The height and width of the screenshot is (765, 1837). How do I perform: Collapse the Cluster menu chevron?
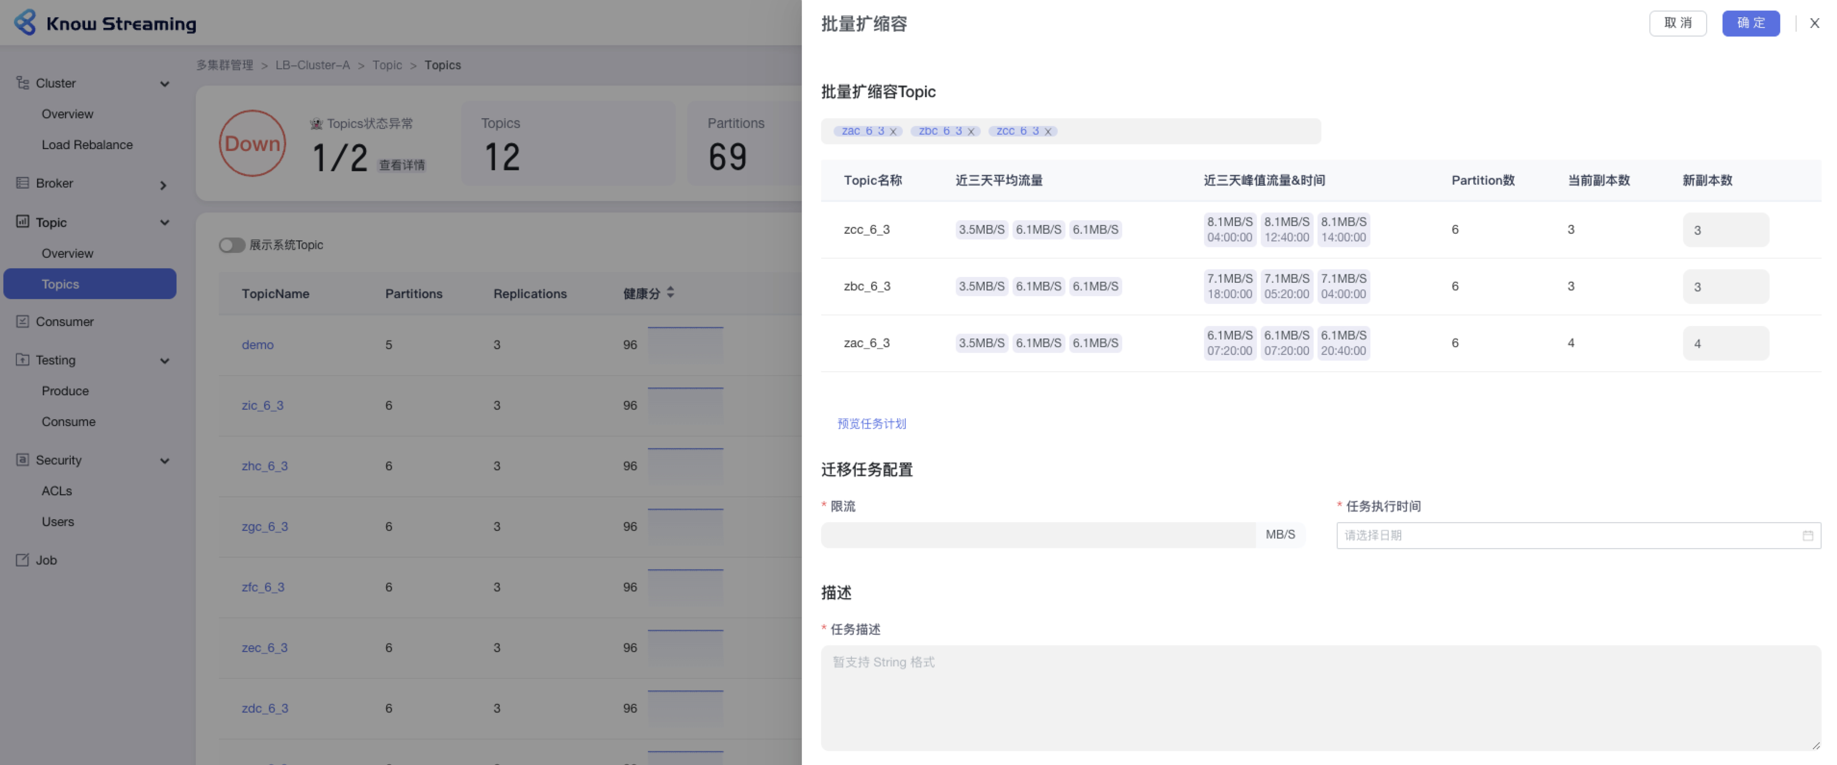click(x=165, y=83)
